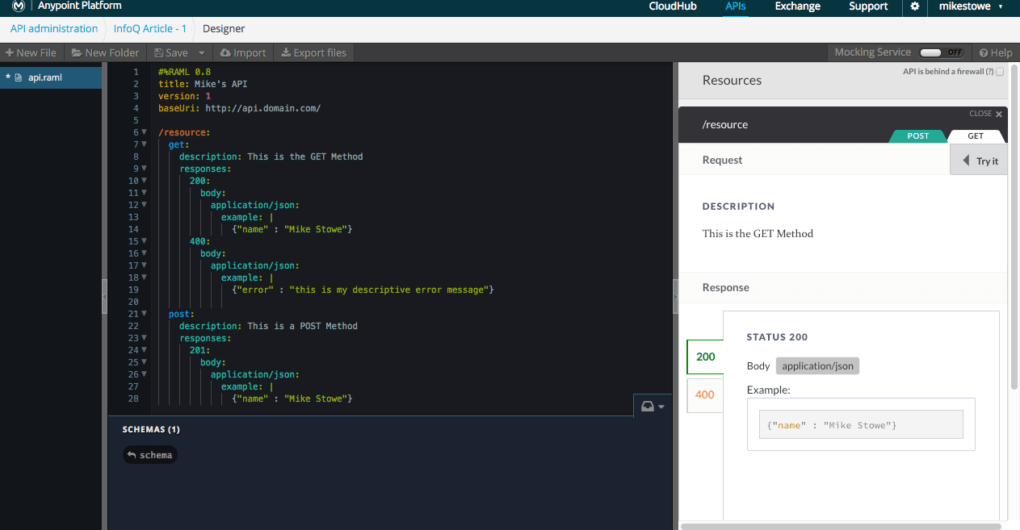Create a new file with New File
The width and height of the screenshot is (1020, 530).
coord(31,52)
